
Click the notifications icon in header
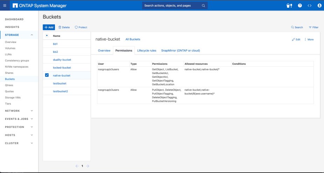(x=289, y=6)
